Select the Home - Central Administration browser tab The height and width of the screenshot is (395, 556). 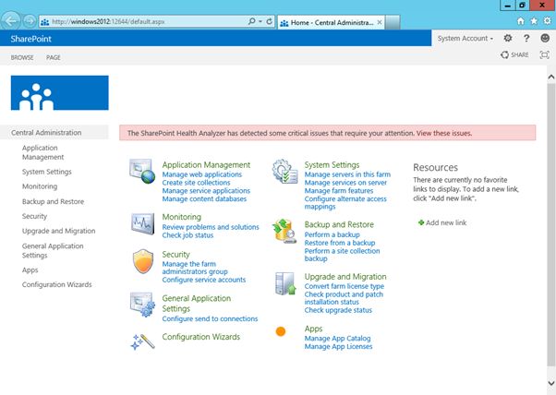coord(332,22)
